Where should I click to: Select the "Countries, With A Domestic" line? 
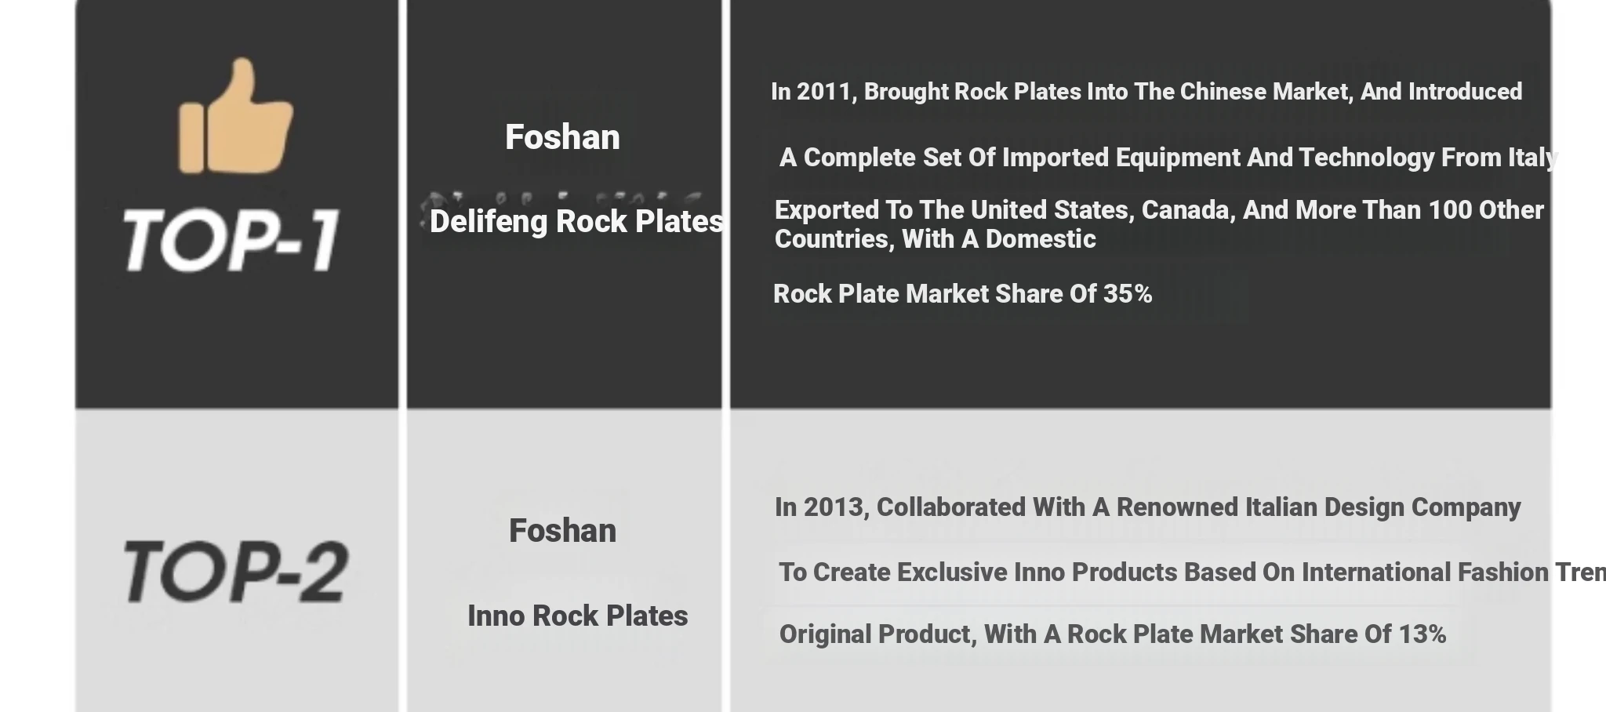(x=935, y=239)
